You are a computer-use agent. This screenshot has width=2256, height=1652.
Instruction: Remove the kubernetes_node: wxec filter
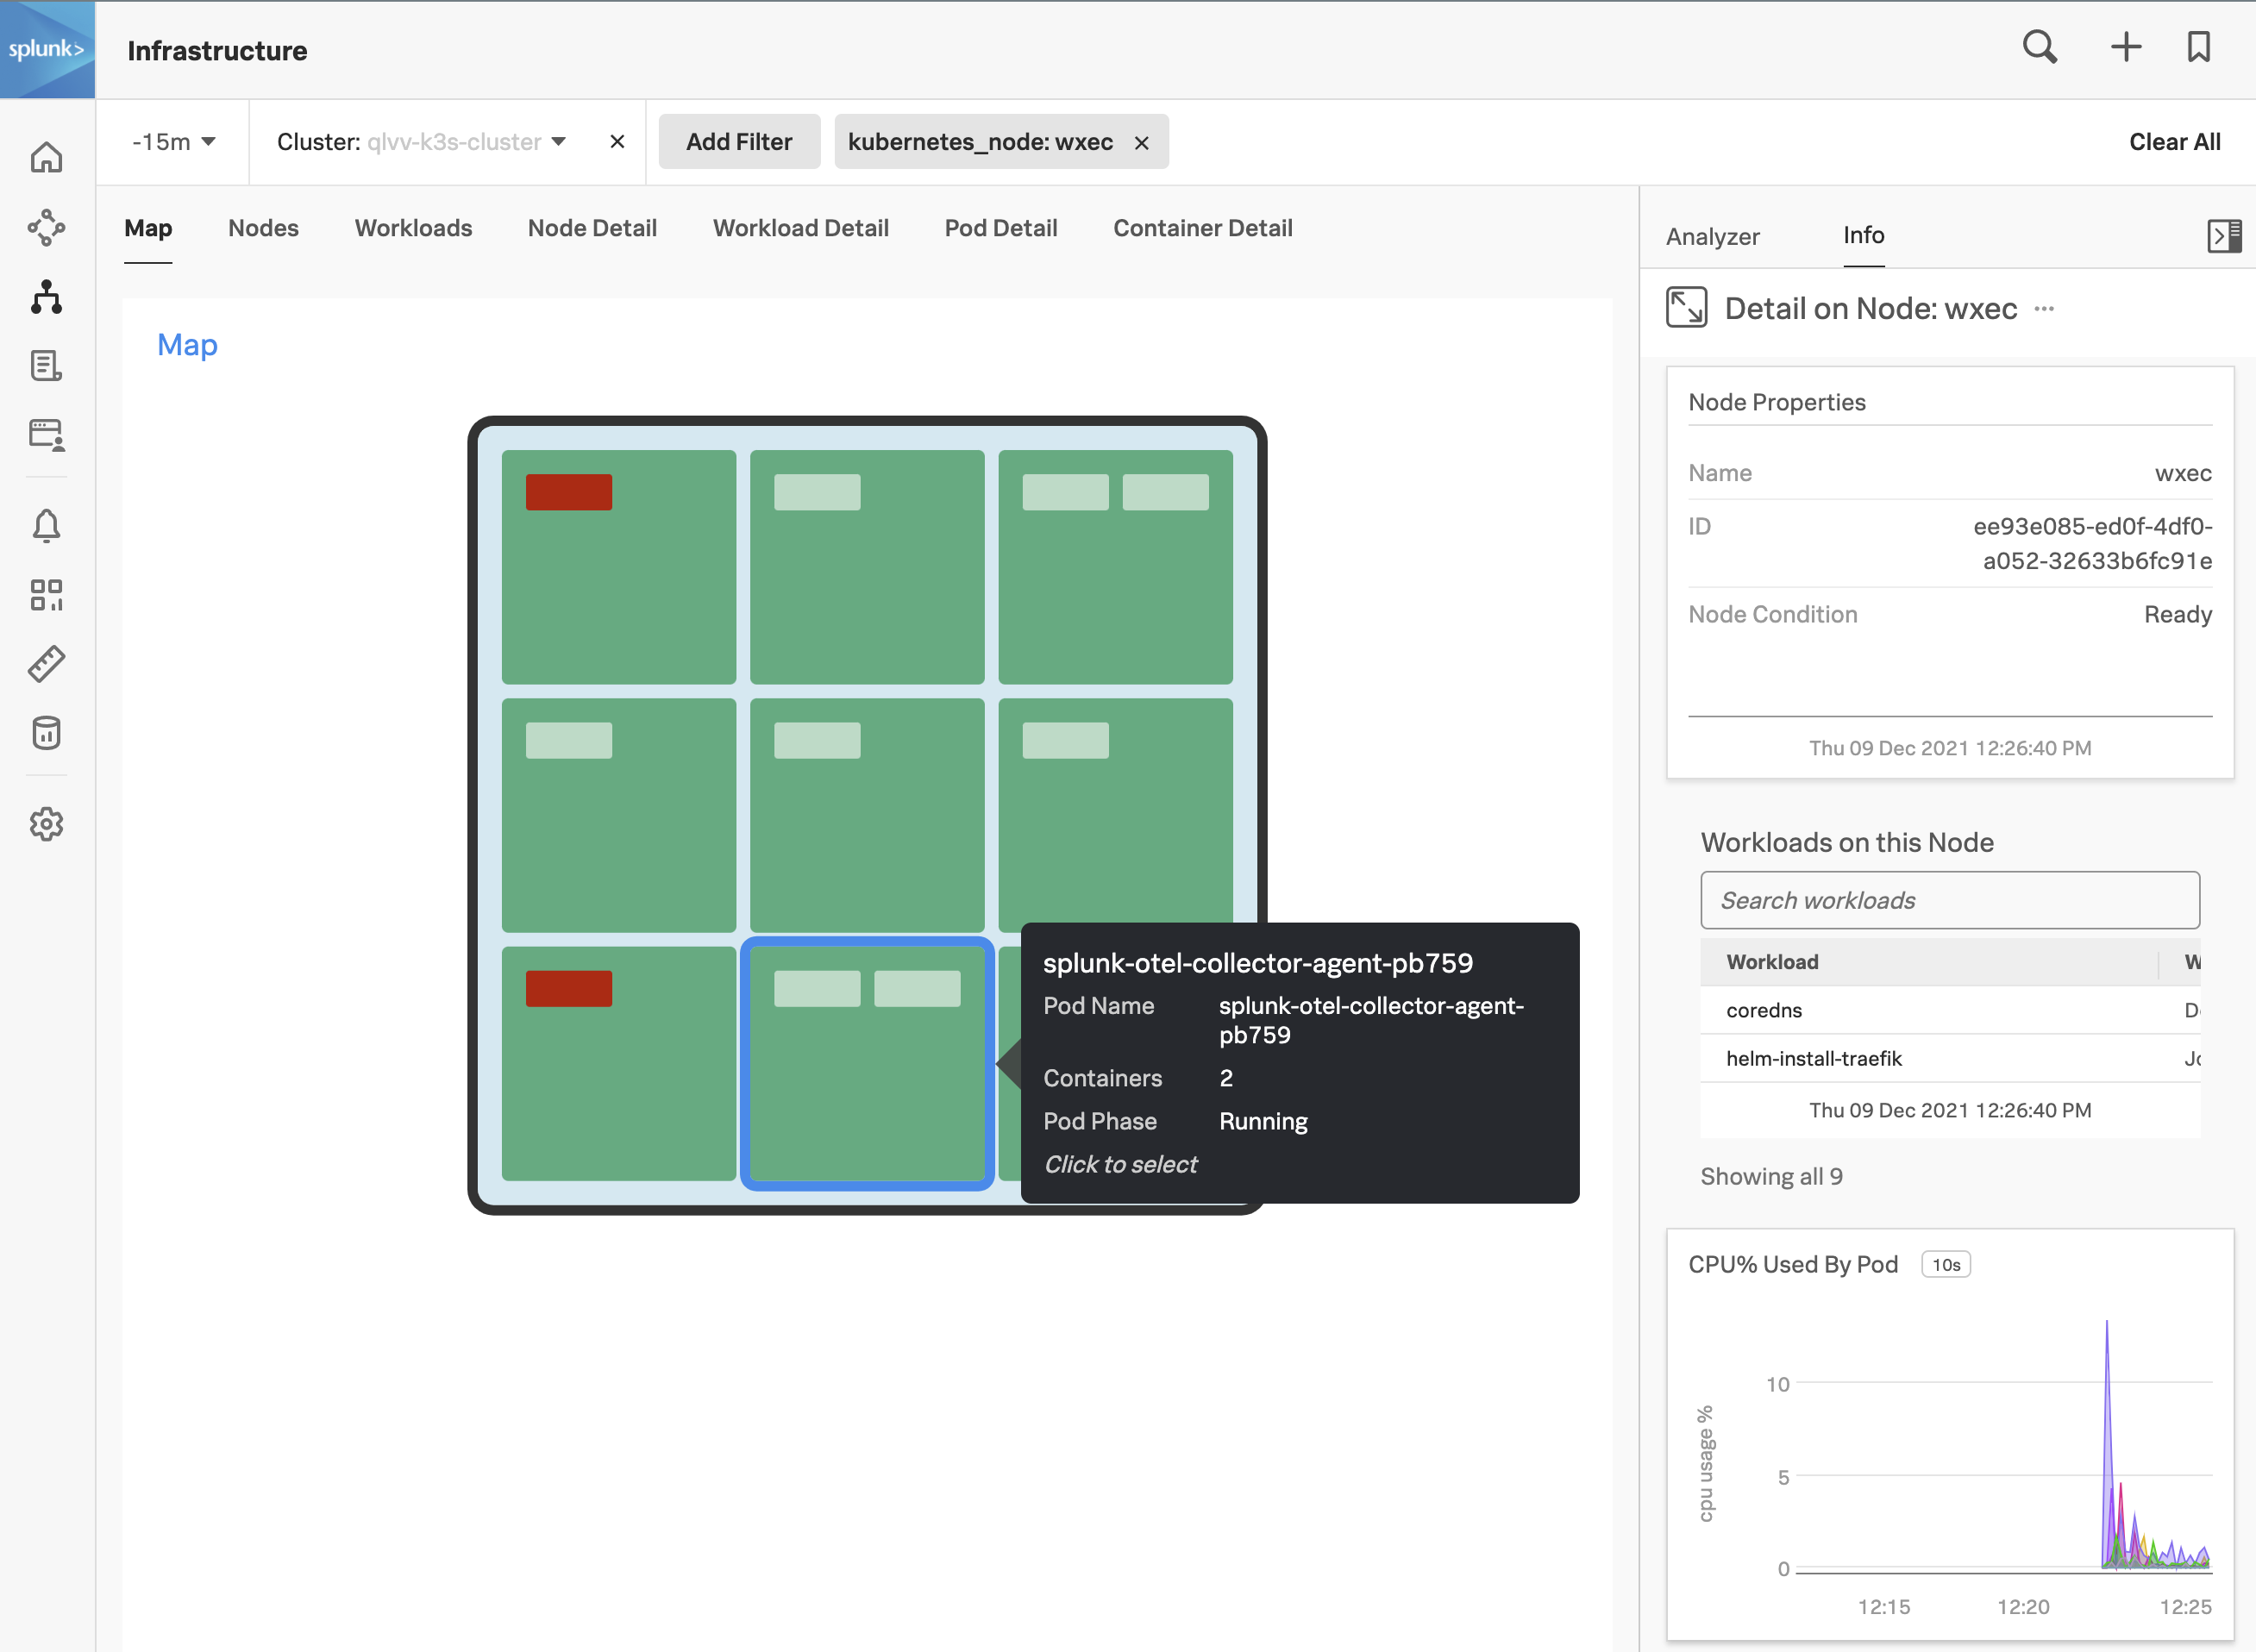(x=1141, y=143)
